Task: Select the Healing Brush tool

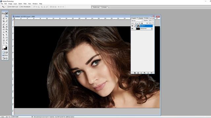Action: tap(4, 24)
